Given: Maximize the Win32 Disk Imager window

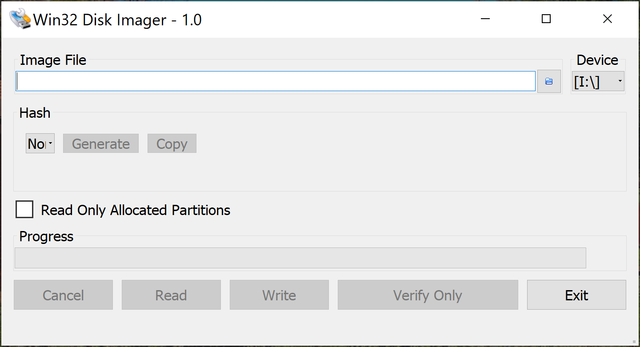Looking at the screenshot, I should click(546, 19).
